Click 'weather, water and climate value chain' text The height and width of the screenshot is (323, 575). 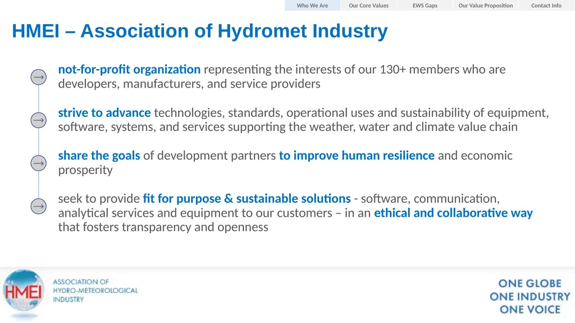coord(414,127)
